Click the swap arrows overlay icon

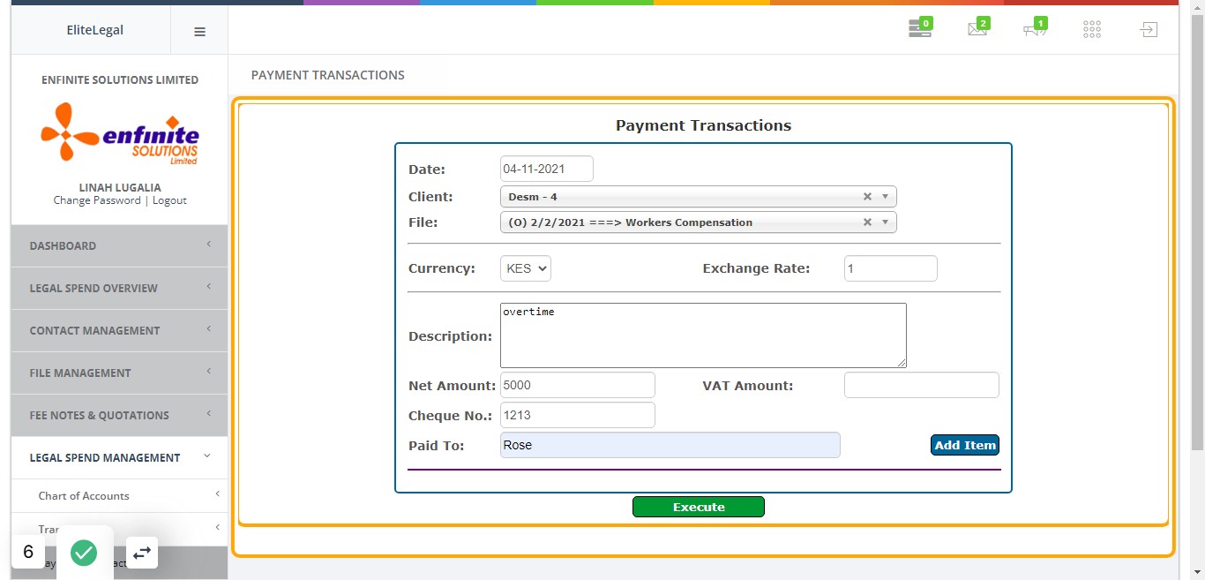tap(142, 553)
